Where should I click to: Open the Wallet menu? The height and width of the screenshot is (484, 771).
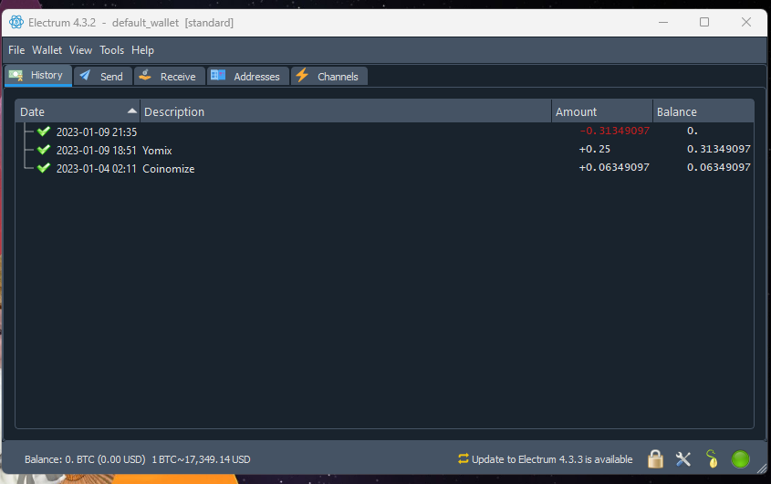pos(47,50)
